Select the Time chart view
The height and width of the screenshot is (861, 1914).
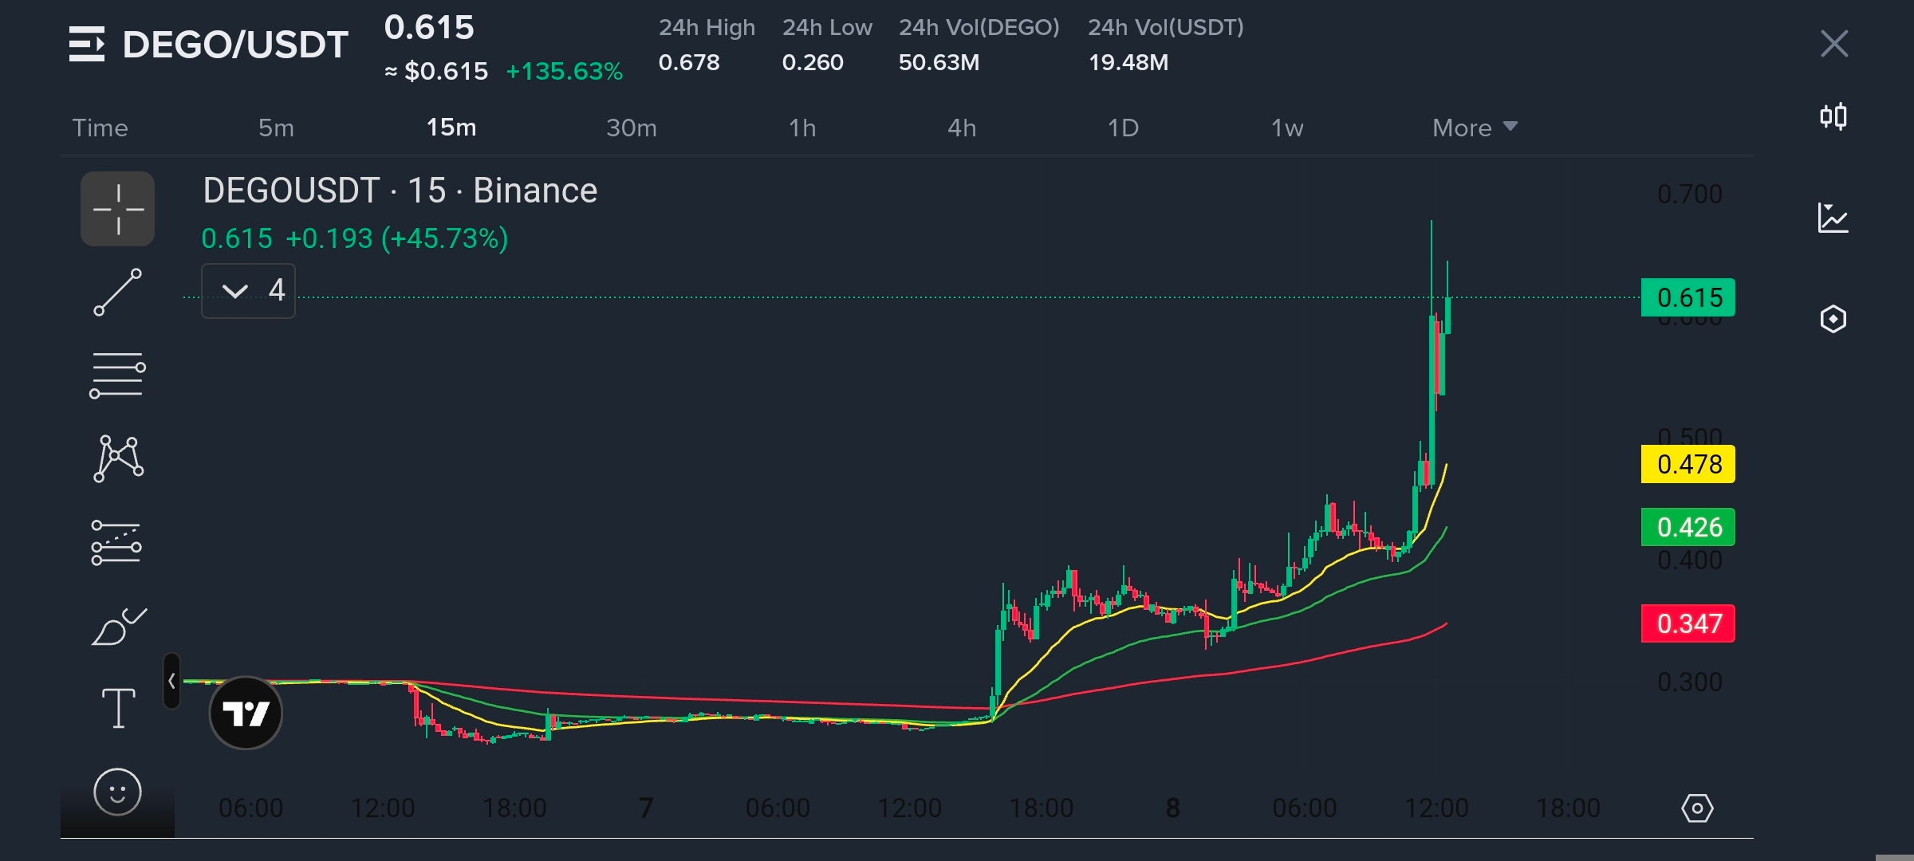click(100, 128)
